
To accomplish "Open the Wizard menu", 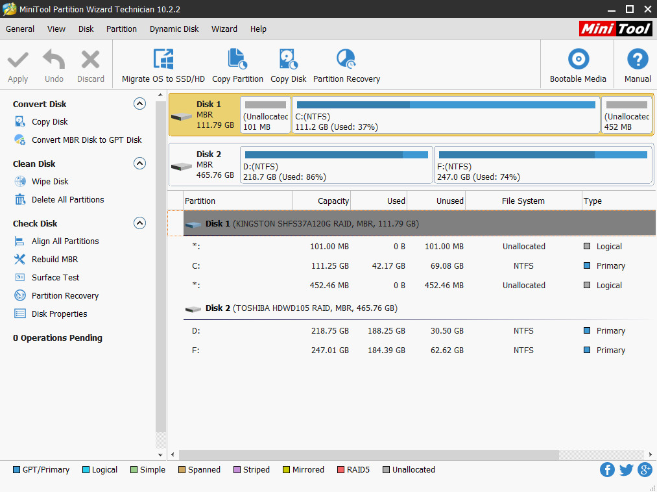I will pyautogui.click(x=224, y=29).
